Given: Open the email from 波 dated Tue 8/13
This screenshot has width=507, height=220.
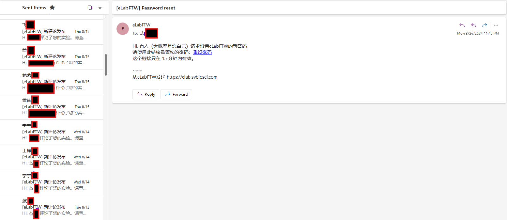Looking at the screenshot, I should 52,208.
